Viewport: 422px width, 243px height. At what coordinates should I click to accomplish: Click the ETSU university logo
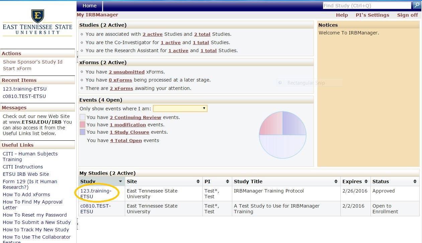pyautogui.click(x=37, y=22)
